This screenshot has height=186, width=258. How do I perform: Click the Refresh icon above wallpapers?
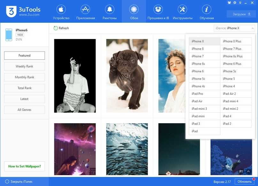(x=56, y=28)
